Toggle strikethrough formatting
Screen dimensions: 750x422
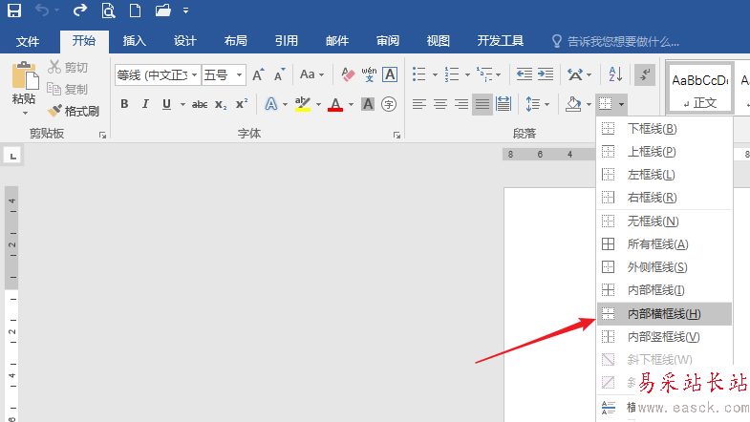pyautogui.click(x=200, y=104)
